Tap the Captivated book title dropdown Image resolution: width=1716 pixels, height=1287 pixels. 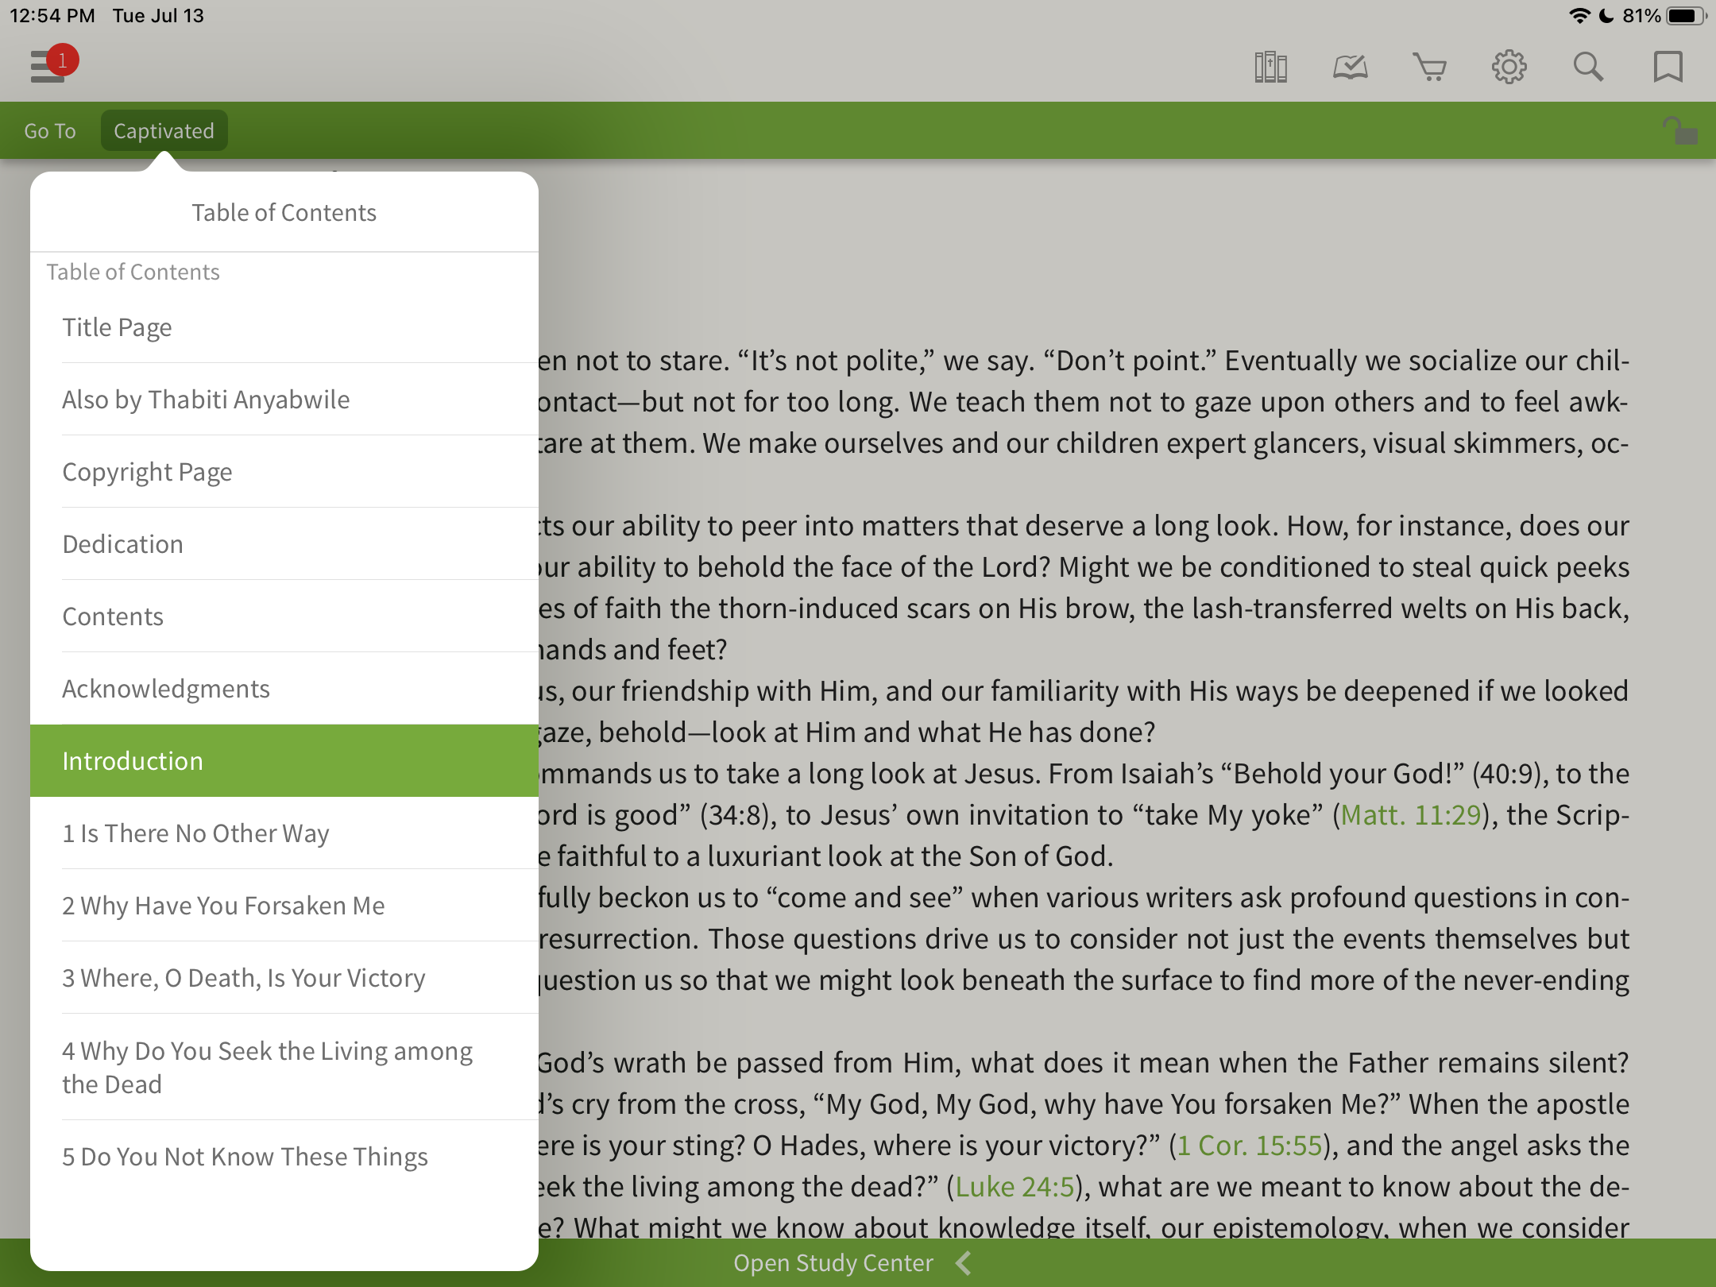point(164,131)
